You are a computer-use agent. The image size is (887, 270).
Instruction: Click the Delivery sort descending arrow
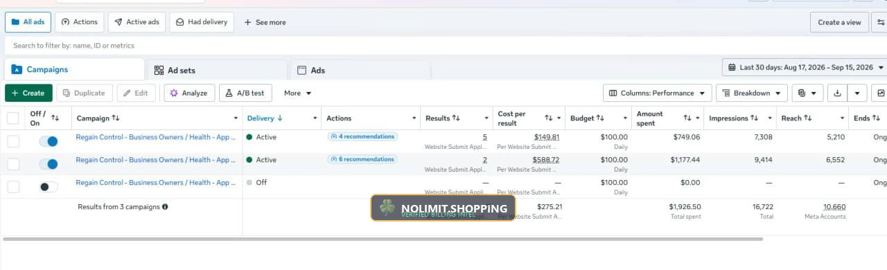pyautogui.click(x=280, y=118)
